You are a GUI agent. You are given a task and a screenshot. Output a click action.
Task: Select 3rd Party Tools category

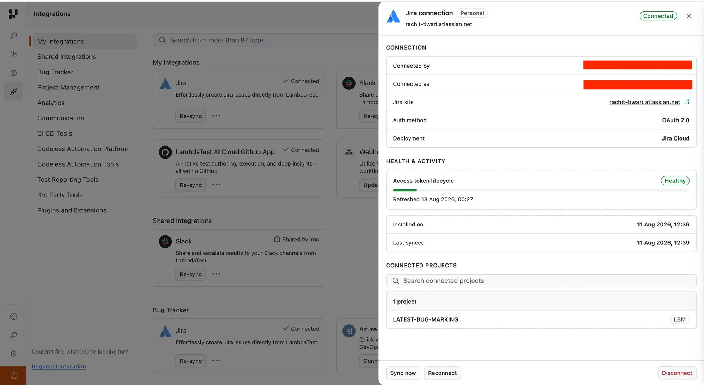click(x=60, y=195)
